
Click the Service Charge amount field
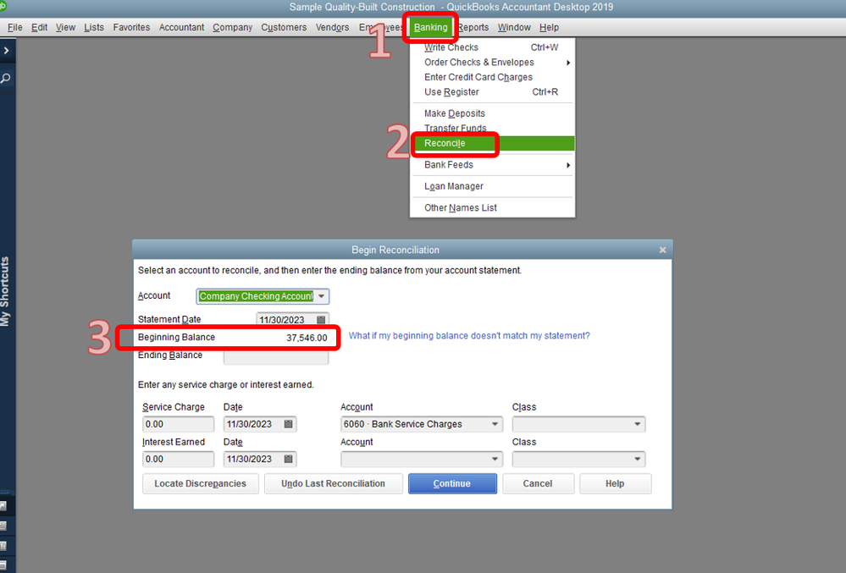pyautogui.click(x=178, y=424)
